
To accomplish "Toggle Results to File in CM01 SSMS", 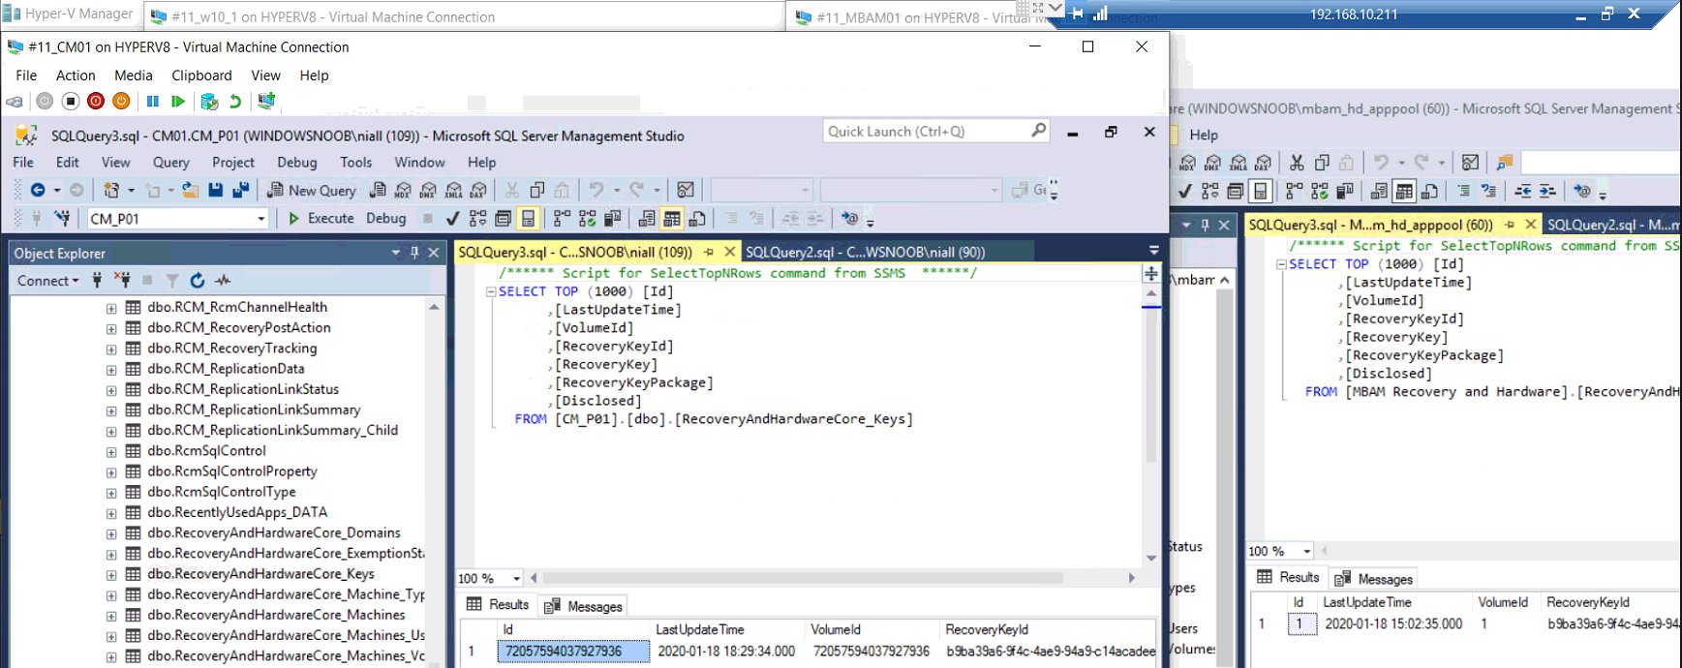I will coord(697,219).
